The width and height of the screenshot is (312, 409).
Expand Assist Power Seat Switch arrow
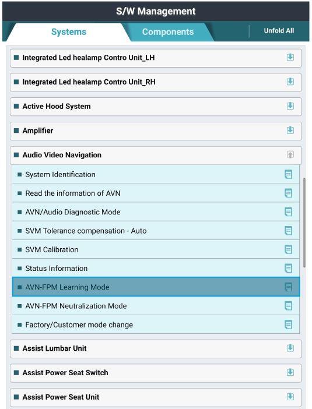pyautogui.click(x=290, y=372)
